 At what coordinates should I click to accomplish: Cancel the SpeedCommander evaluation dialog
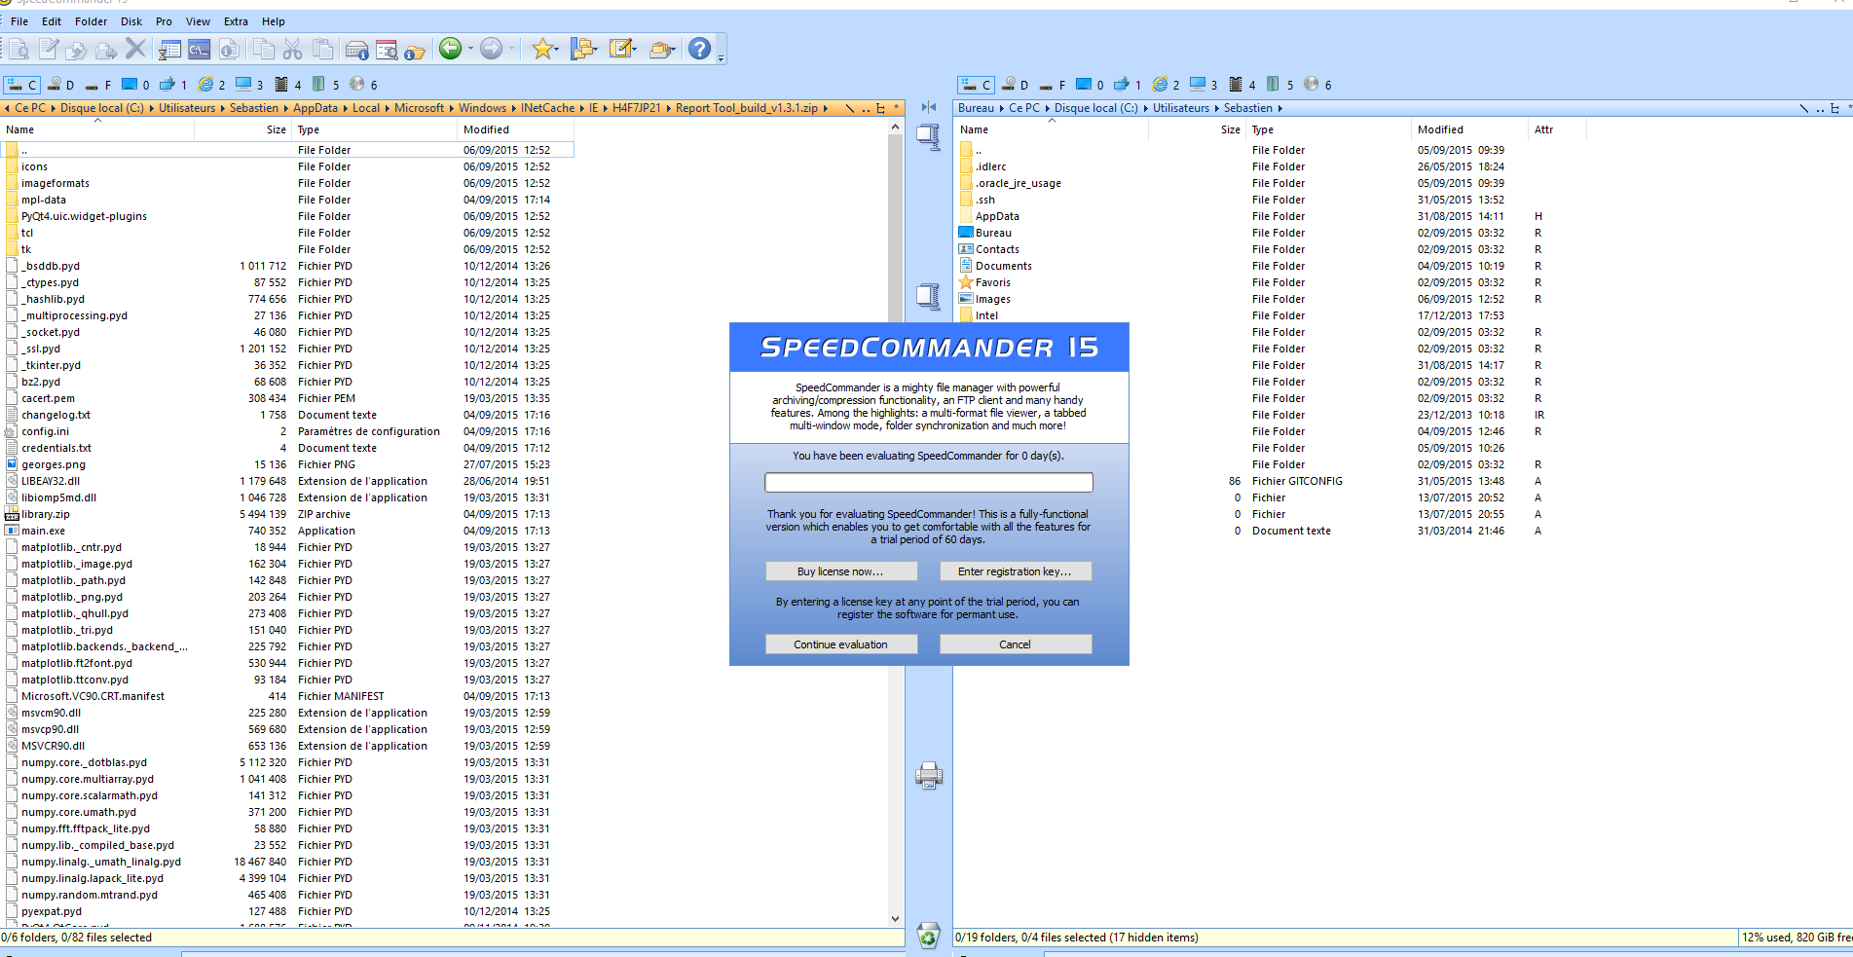tap(1016, 644)
